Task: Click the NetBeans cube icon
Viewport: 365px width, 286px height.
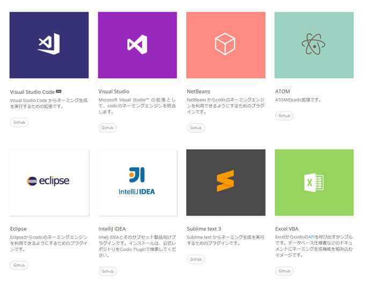Action: [225, 44]
